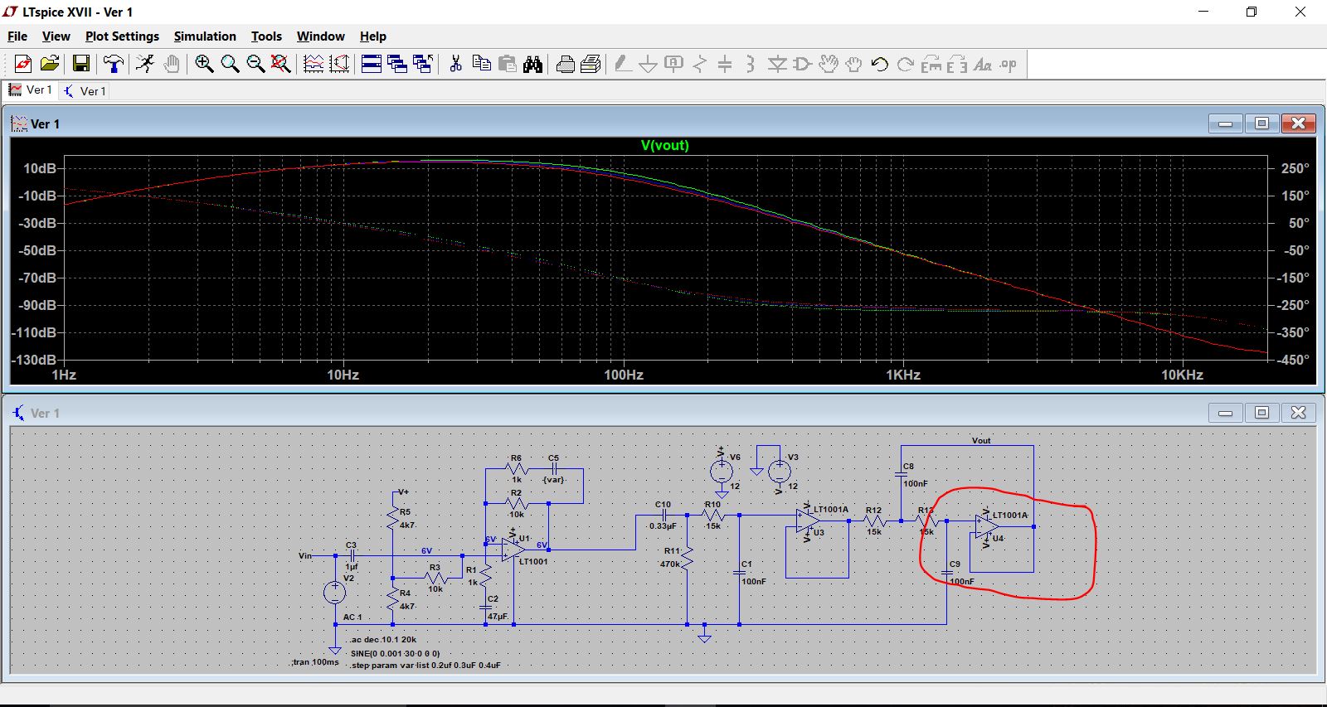
Task: Select the drag closed-hand tool
Action: [x=853, y=64]
